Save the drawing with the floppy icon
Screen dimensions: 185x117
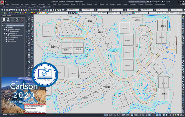tap(7, 10)
